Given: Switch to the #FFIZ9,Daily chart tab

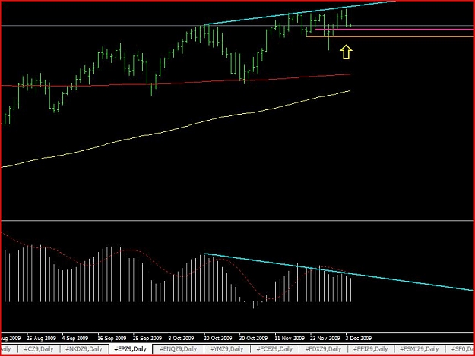Looking at the screenshot, I should (x=370, y=349).
